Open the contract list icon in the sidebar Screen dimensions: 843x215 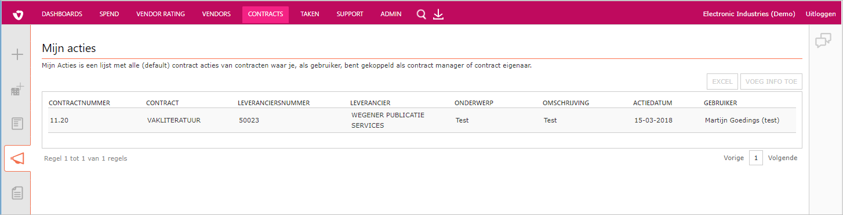[x=17, y=123]
